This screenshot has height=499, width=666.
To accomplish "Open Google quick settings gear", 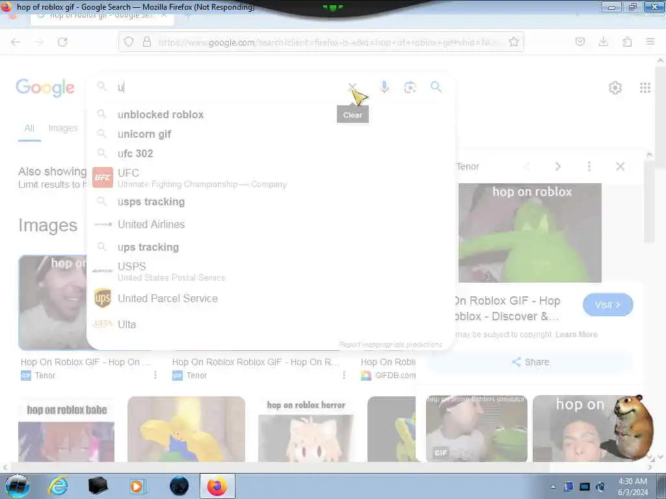I will tap(615, 88).
